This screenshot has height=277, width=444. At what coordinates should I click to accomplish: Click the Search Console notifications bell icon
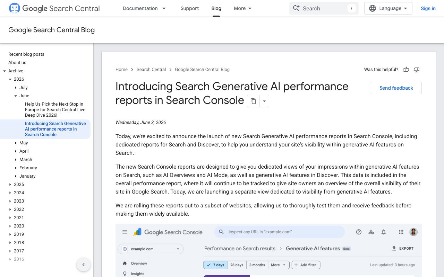pyautogui.click(x=384, y=232)
